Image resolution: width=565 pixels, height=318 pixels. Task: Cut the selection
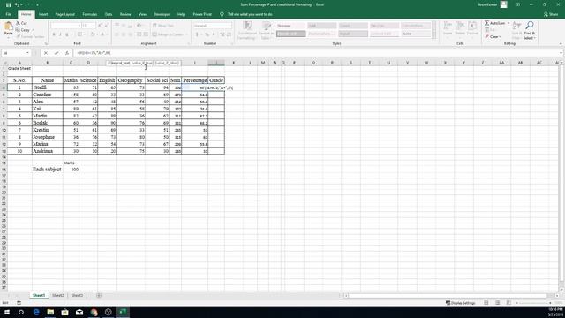coord(21,23)
